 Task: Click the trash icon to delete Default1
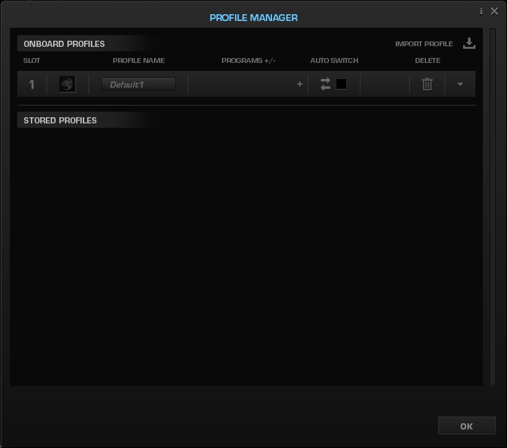tap(427, 84)
